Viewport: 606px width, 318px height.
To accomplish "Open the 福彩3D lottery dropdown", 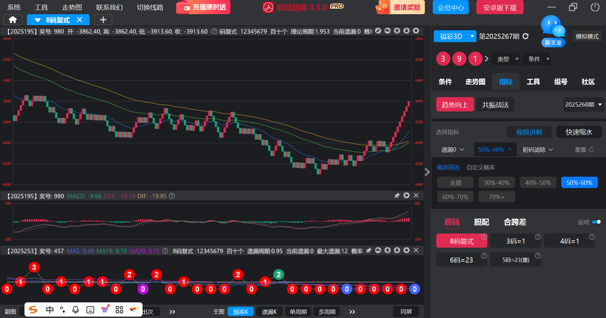I will (454, 36).
